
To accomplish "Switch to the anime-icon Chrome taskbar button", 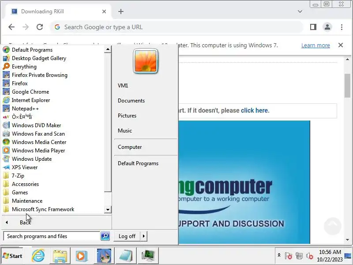I will coord(104,256).
